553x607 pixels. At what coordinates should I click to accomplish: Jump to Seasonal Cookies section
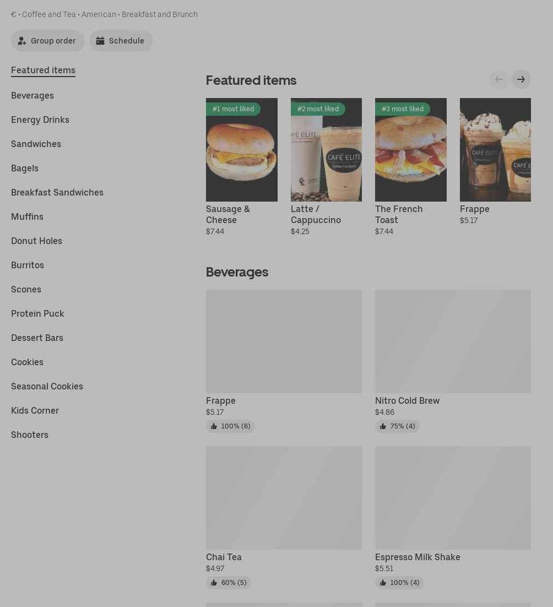tap(47, 386)
